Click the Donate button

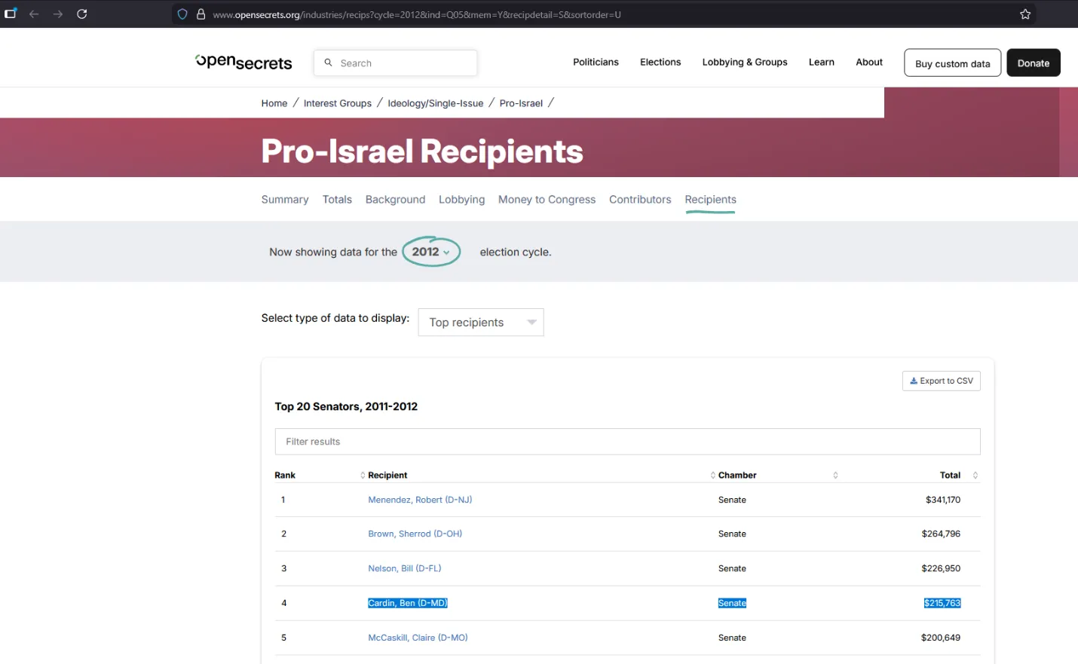click(1034, 63)
